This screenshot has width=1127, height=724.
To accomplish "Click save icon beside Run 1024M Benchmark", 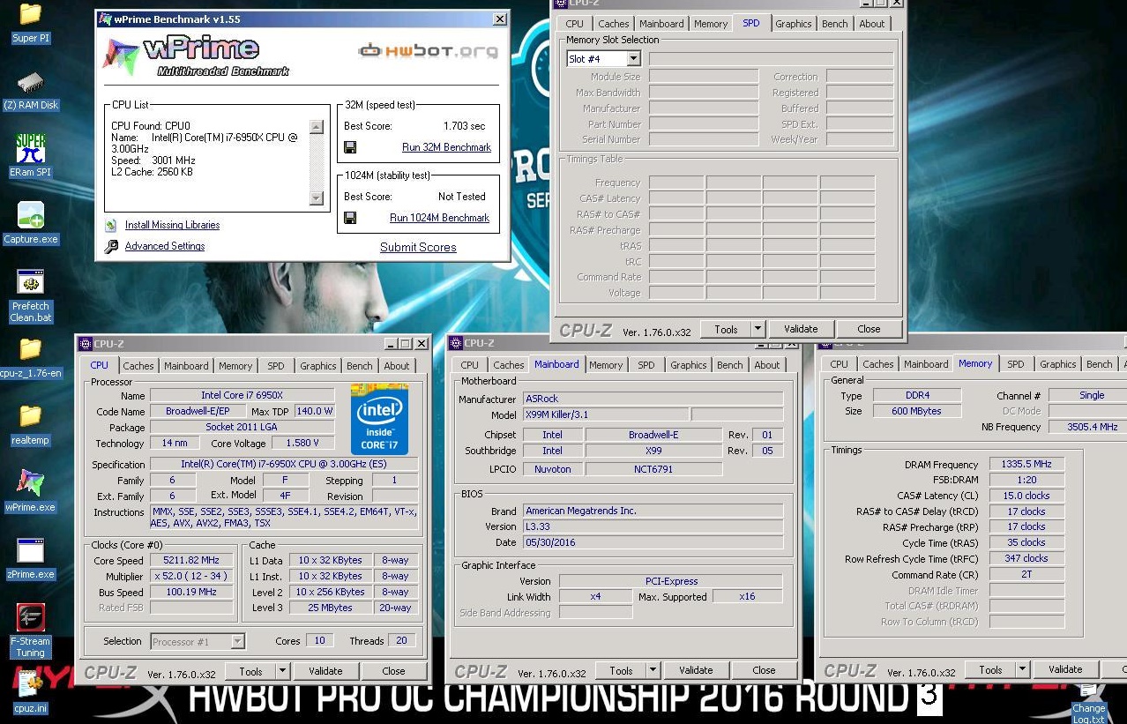I will click(350, 218).
